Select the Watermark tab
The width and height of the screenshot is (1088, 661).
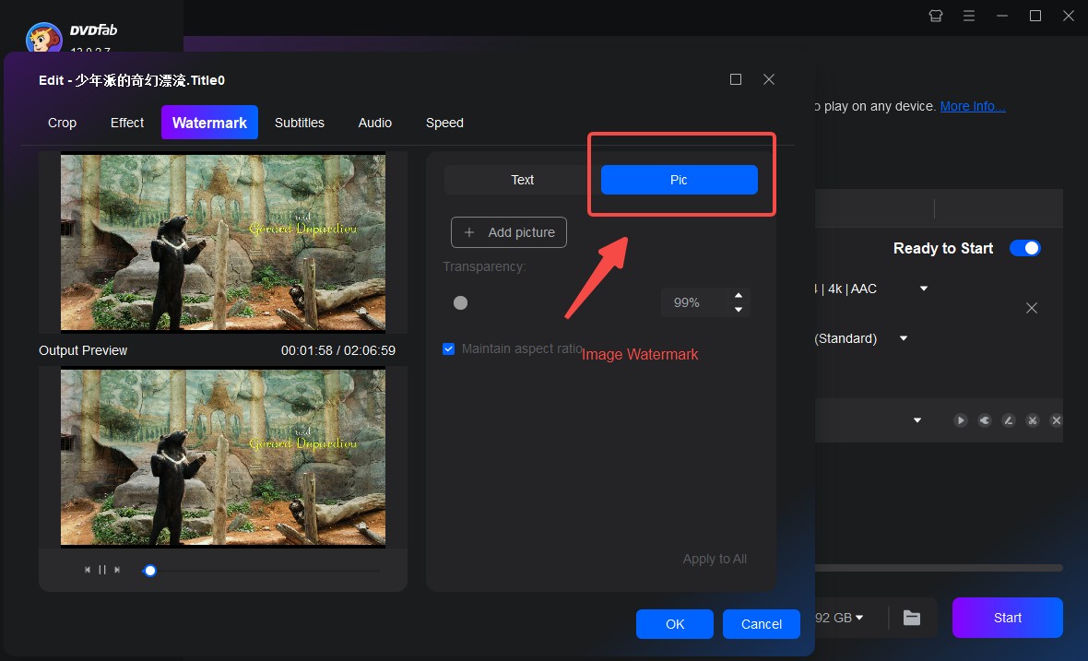(x=209, y=123)
